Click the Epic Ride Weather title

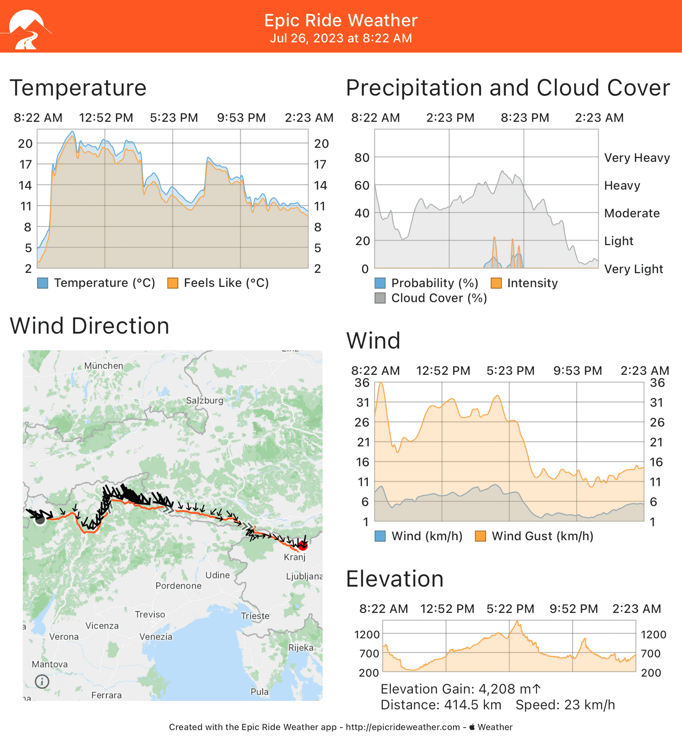click(341, 20)
